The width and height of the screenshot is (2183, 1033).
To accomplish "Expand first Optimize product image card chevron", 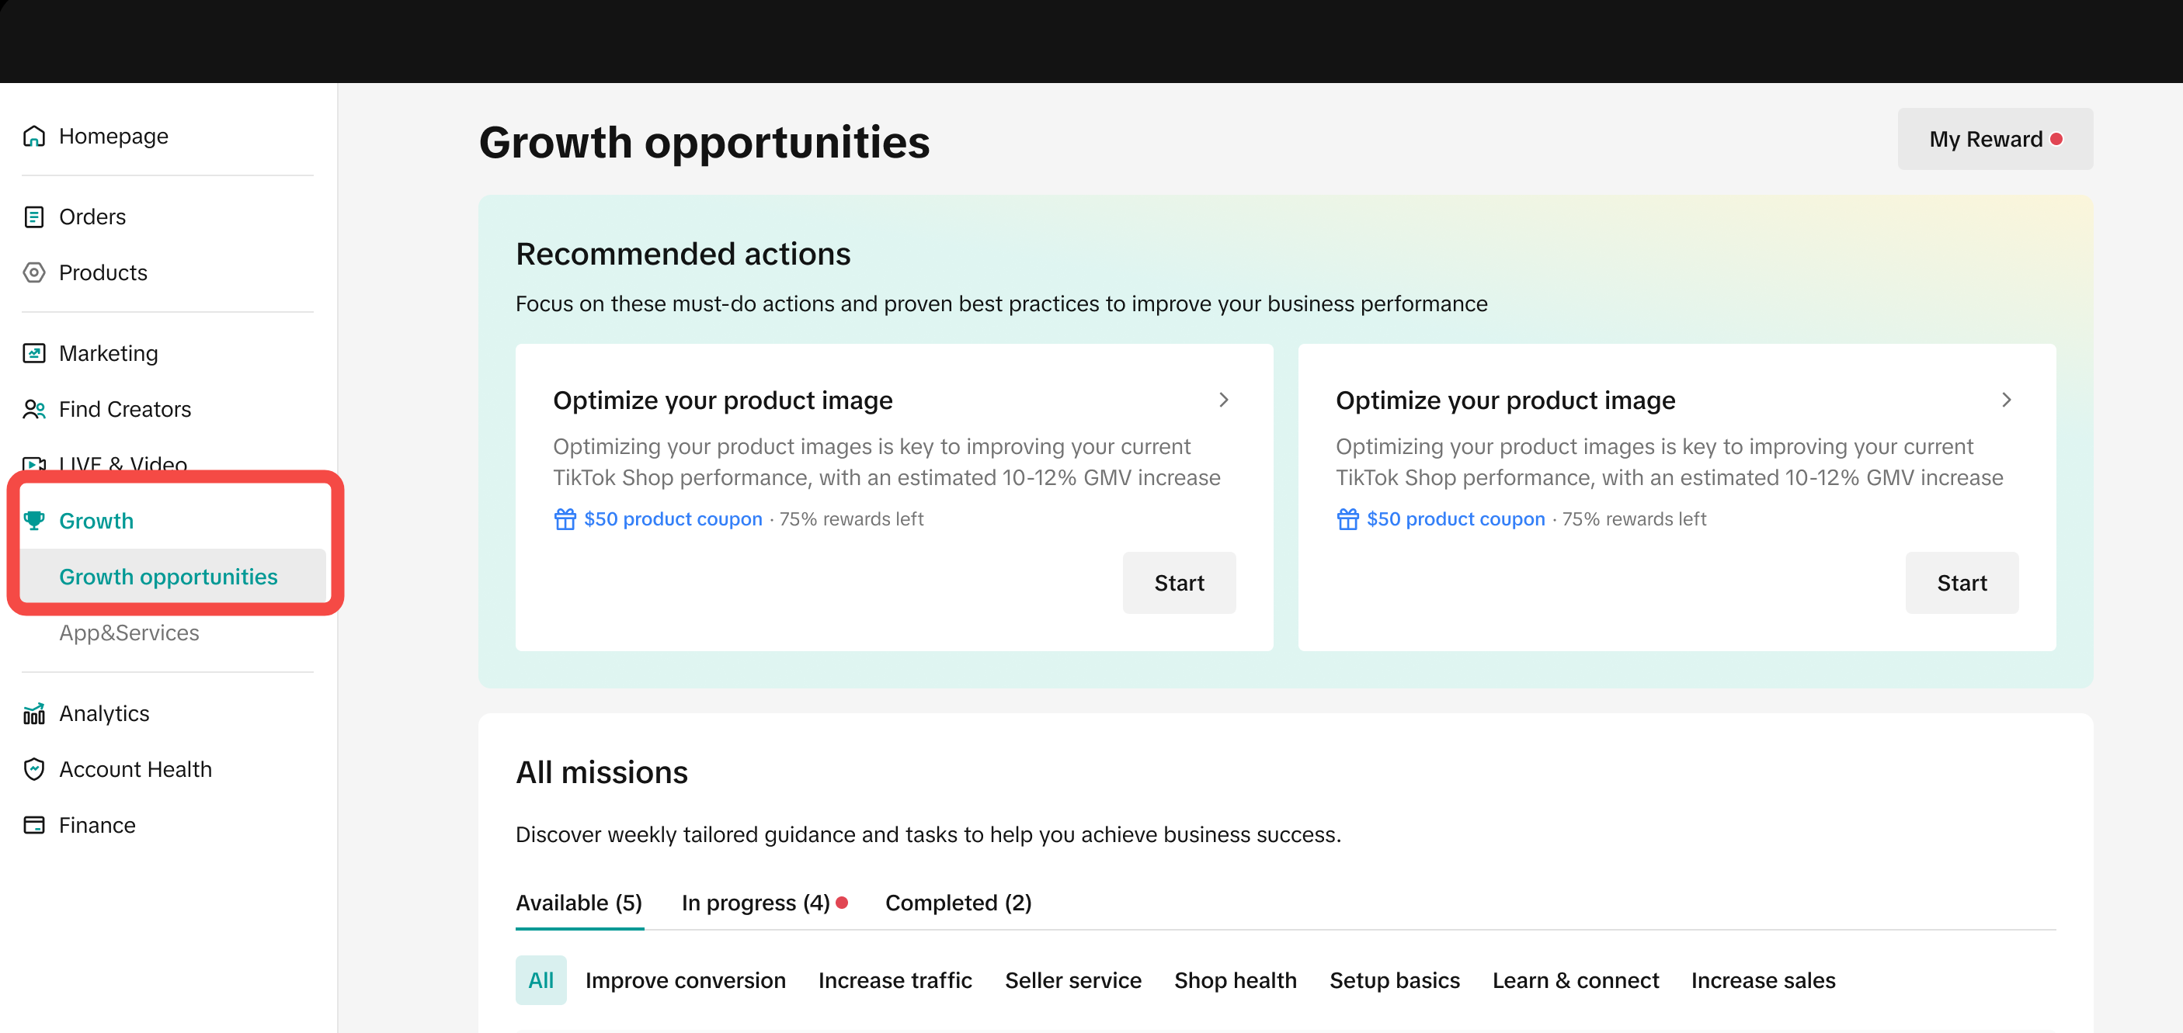I will (1223, 400).
